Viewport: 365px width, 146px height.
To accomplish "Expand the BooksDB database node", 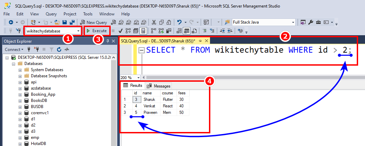I will click(20, 101).
